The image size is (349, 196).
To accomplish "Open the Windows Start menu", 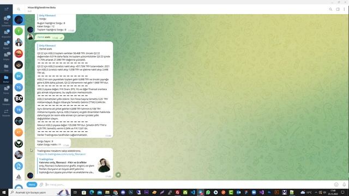I will click(x=4, y=192).
